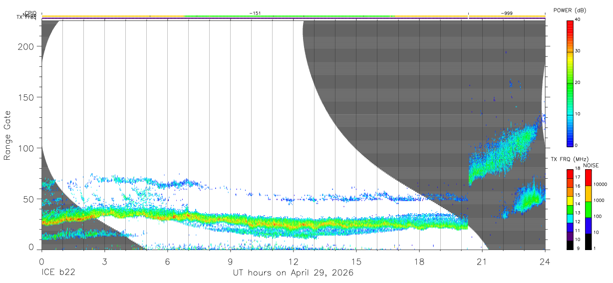
Task: Click the POWER (dB) colorbar title
Action: [x=570, y=10]
